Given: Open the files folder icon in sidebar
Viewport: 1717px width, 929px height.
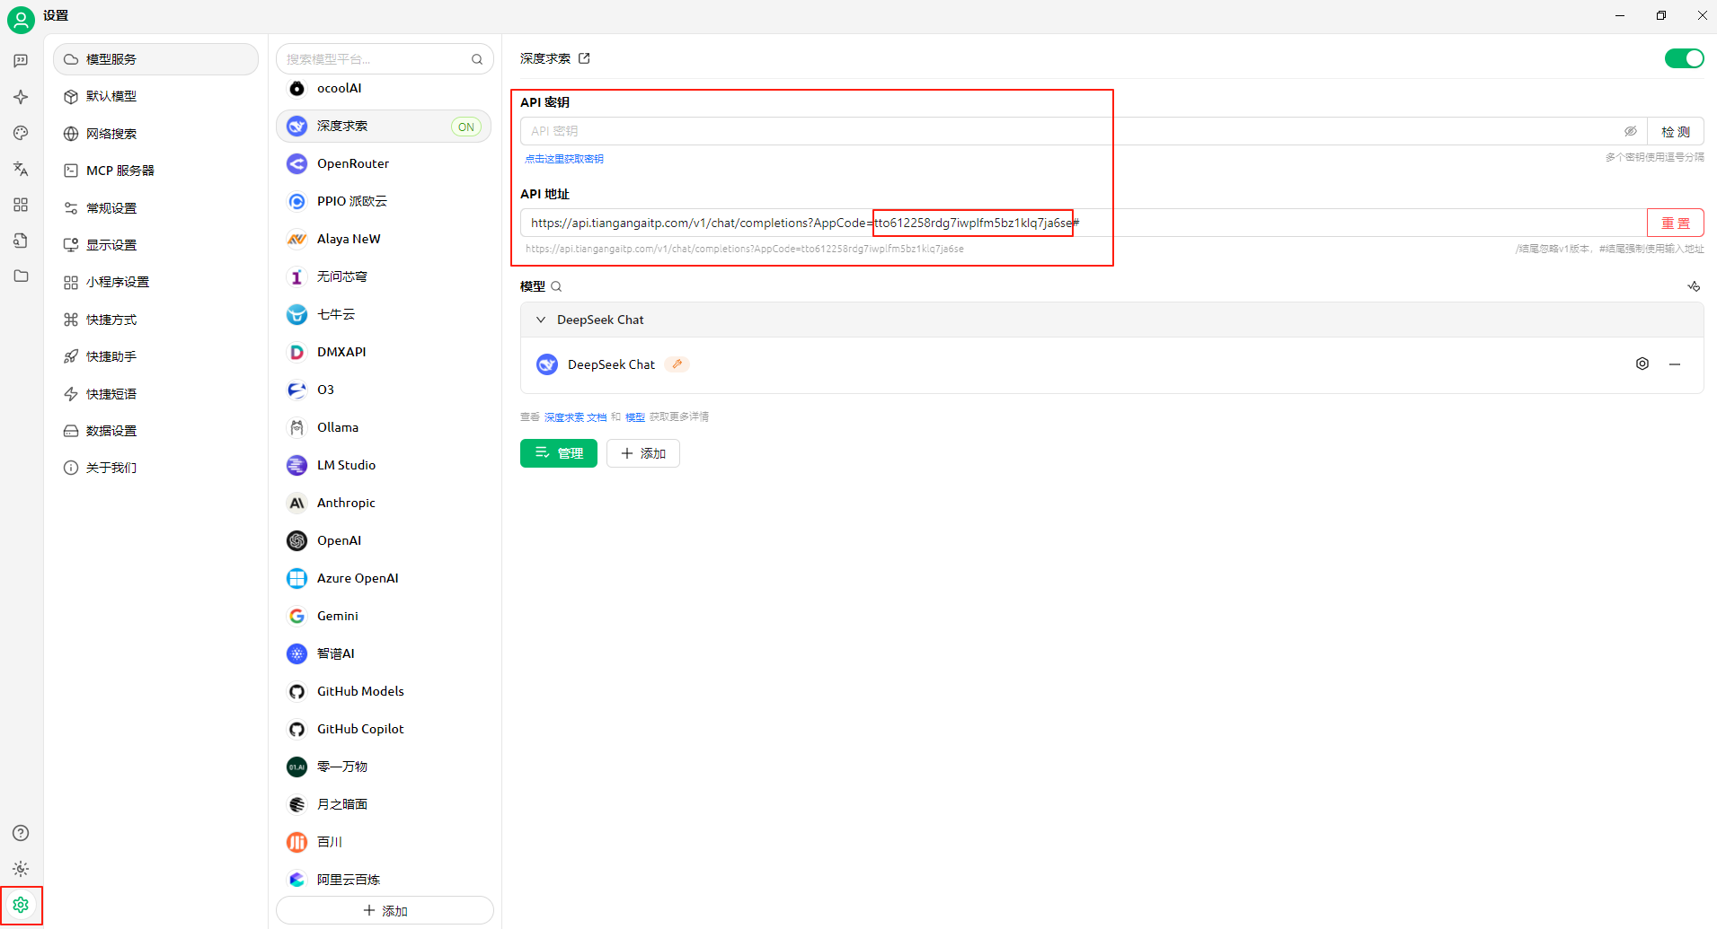Looking at the screenshot, I should [20, 276].
